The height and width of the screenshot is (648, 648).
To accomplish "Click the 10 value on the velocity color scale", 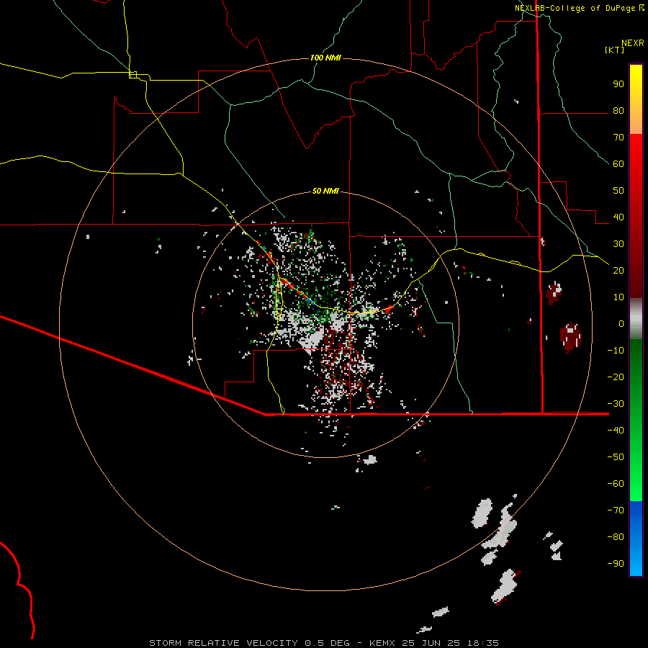I will (618, 297).
